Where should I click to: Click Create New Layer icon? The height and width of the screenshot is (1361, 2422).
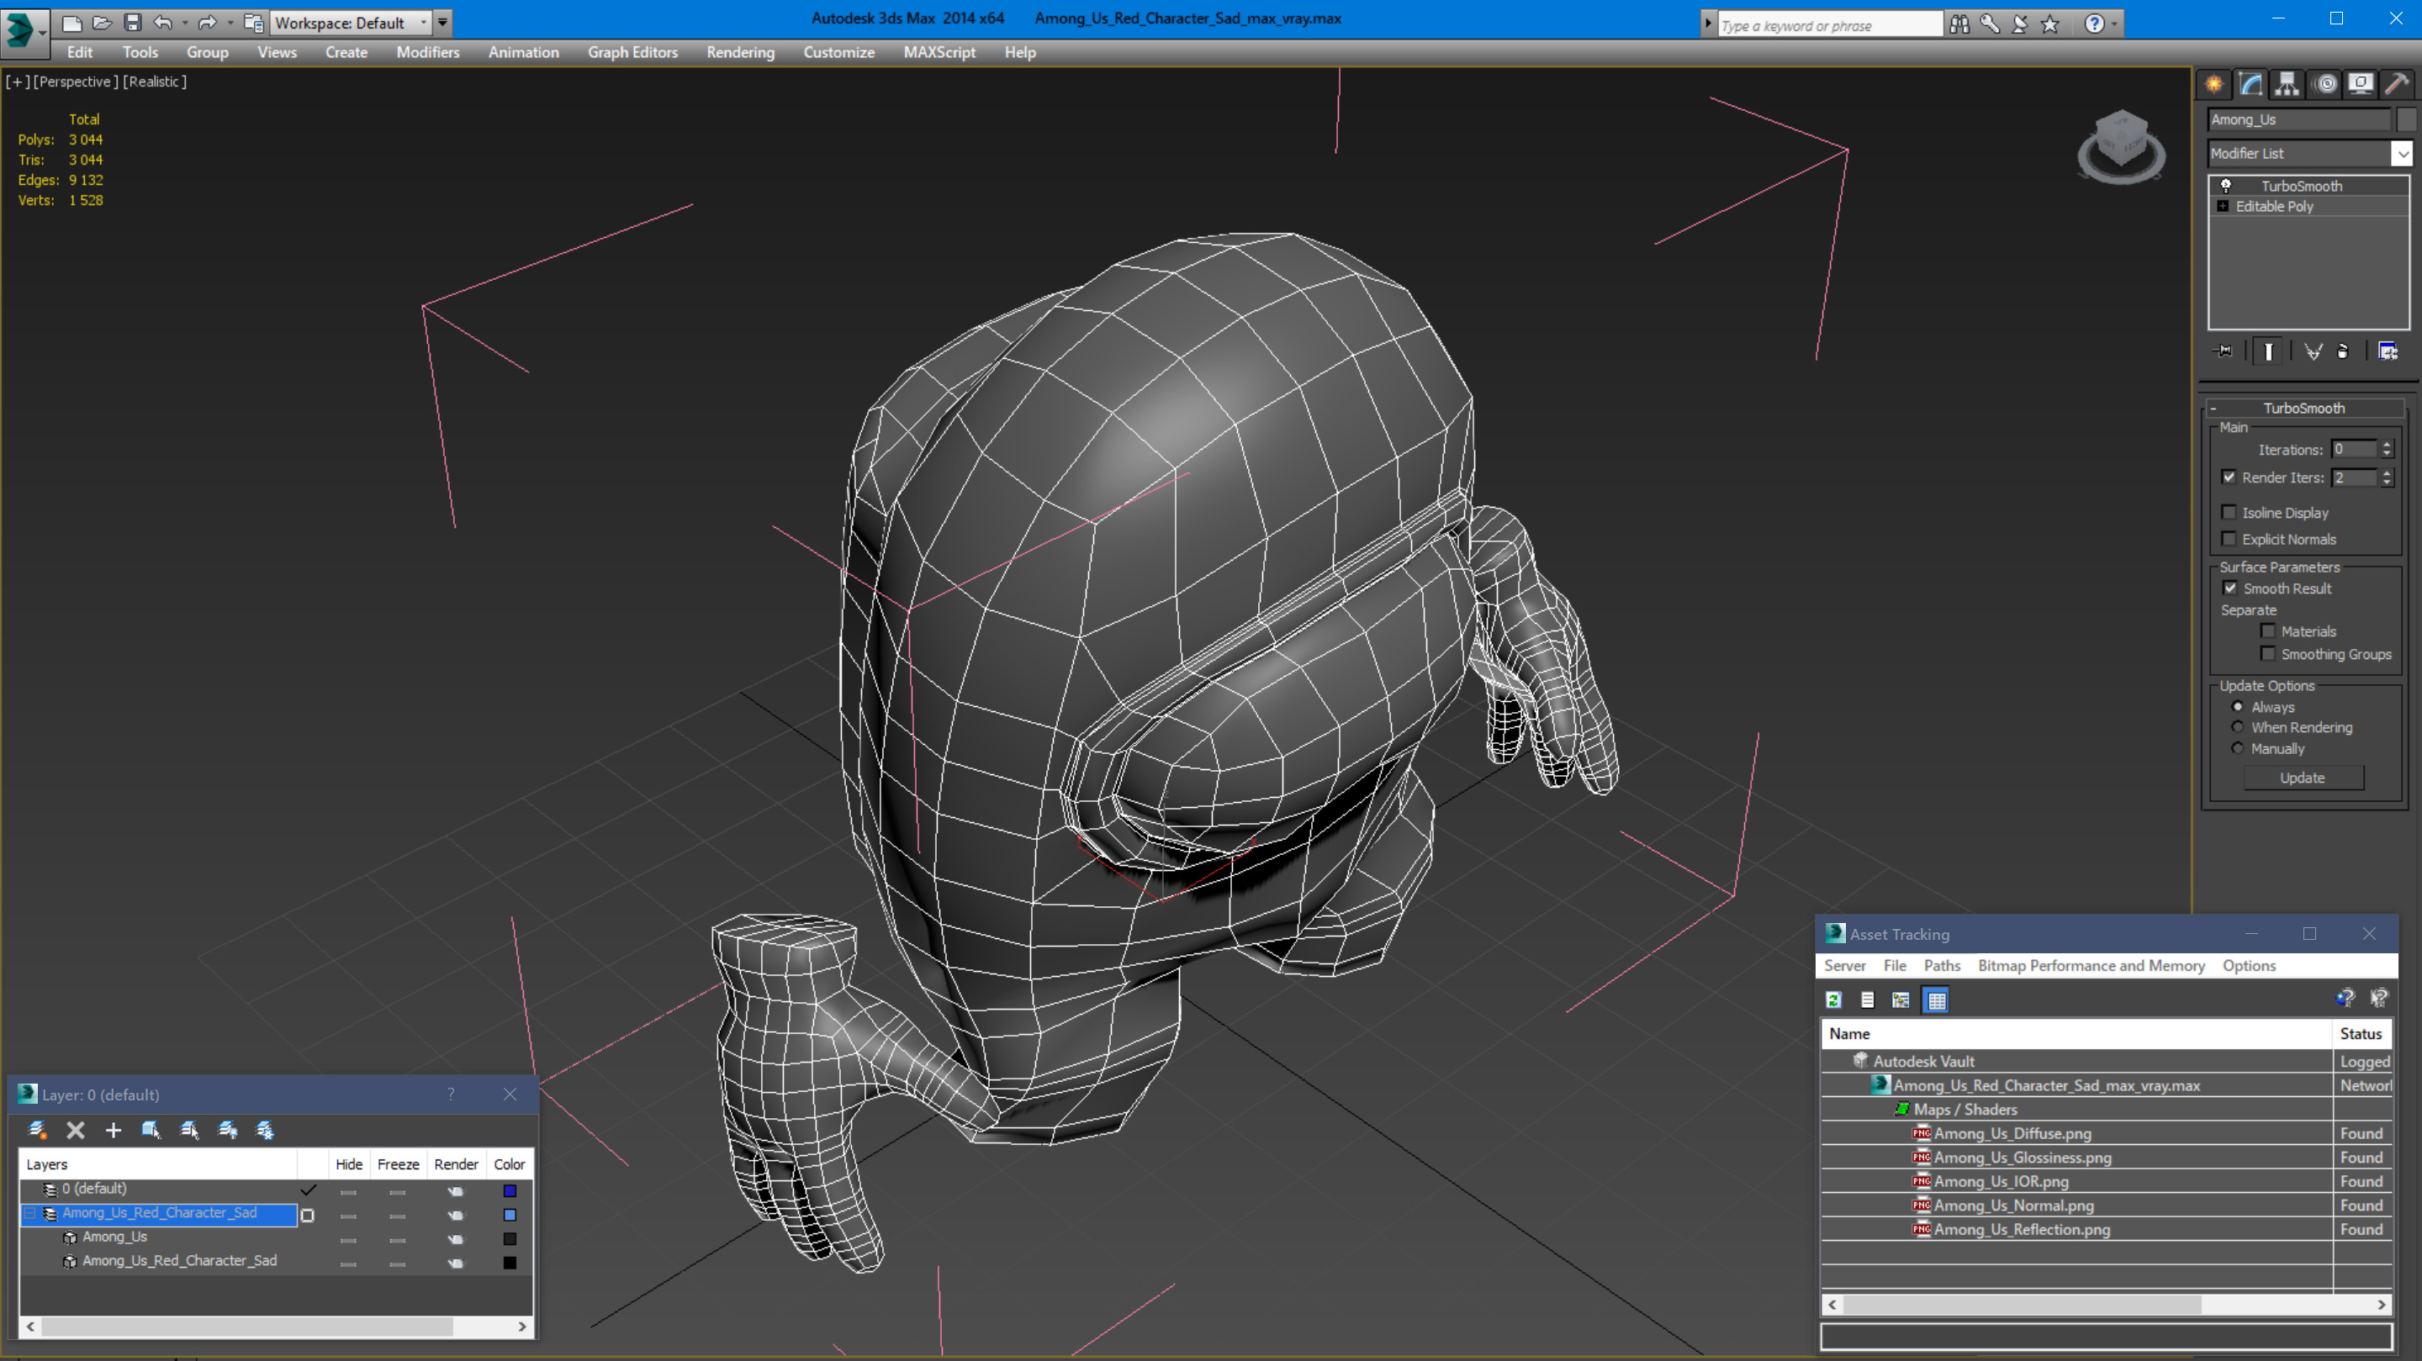tap(38, 1130)
